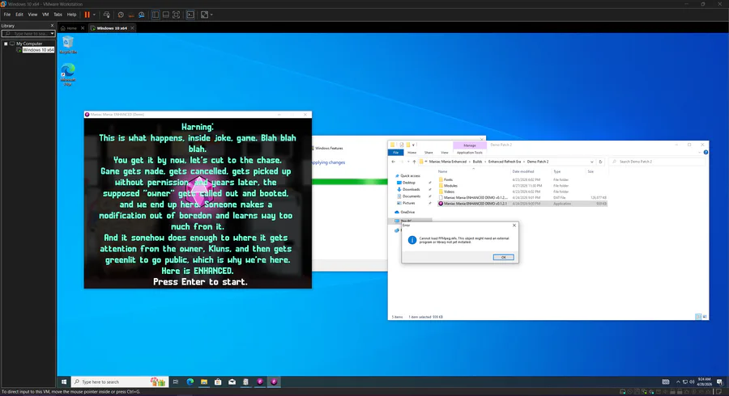Open the Application Tools tab in File Explorer
This screenshot has width=729, height=396.
click(x=470, y=153)
